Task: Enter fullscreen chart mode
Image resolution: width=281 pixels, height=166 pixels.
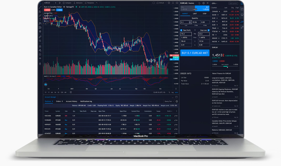Action: click(173, 3)
